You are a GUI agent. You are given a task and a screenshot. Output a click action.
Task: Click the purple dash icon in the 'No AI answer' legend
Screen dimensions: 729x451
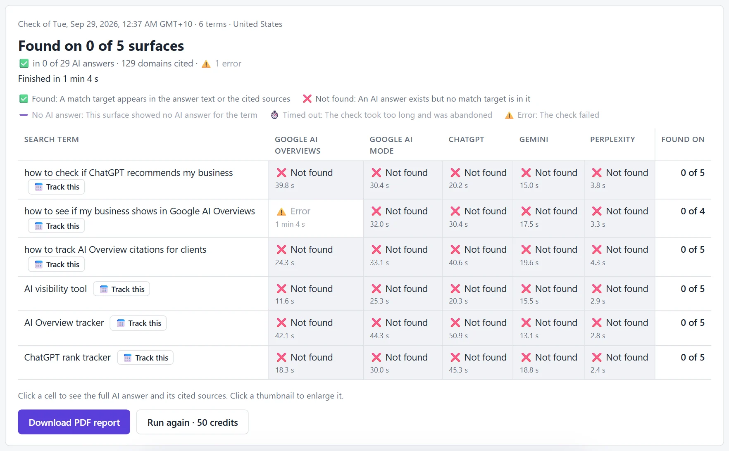click(x=24, y=115)
